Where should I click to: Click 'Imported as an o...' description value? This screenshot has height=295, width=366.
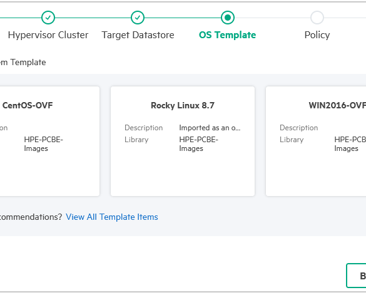click(210, 128)
